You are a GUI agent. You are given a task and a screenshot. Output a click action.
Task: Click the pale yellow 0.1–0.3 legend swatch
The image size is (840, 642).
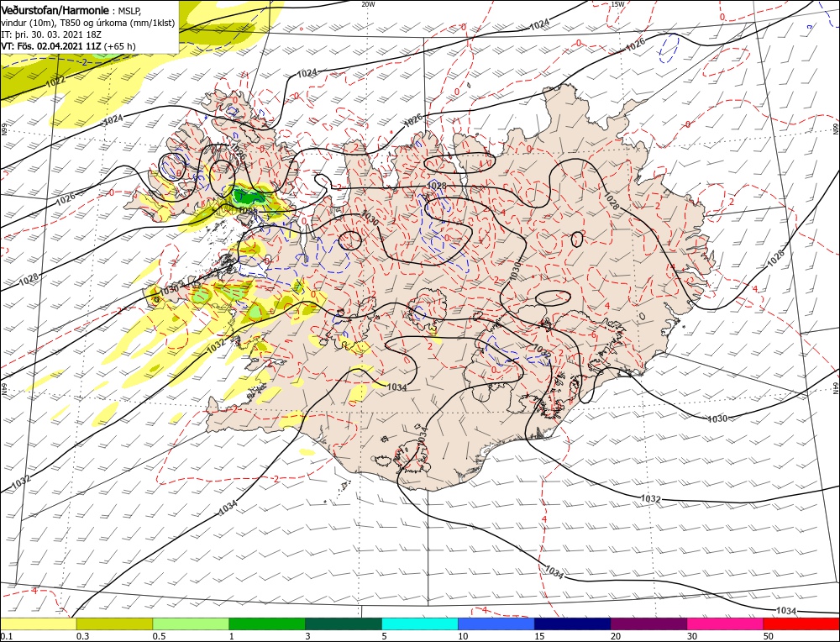pyautogui.click(x=39, y=624)
